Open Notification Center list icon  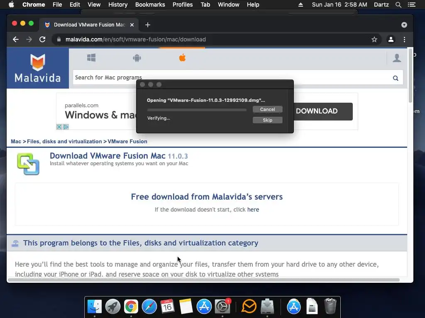(x=411, y=5)
